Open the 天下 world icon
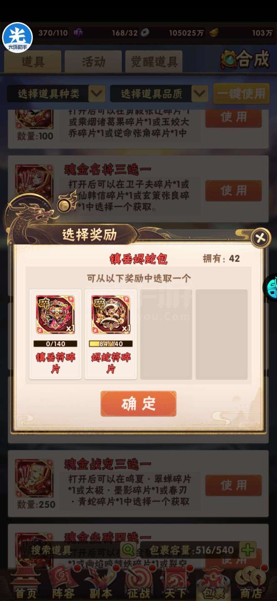 coord(175,583)
